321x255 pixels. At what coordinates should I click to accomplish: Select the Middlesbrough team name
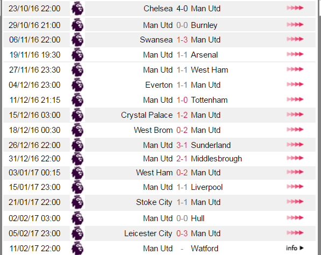tap(216, 159)
